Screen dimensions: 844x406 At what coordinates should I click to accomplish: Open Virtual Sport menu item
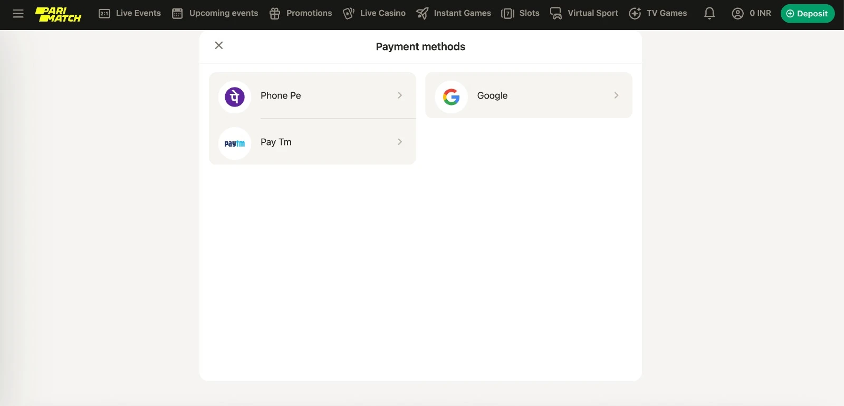pos(584,13)
